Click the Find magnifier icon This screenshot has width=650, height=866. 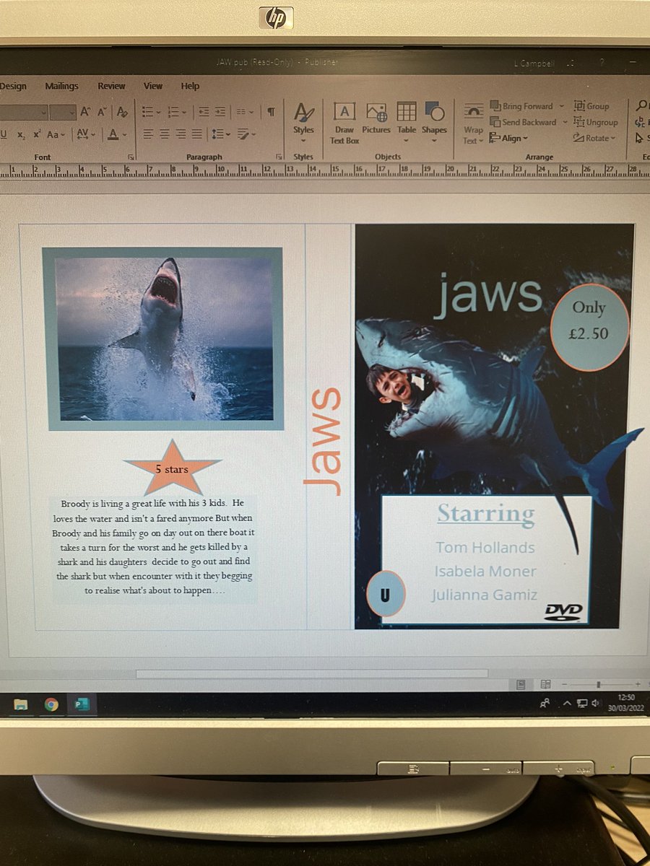pyautogui.click(x=640, y=106)
